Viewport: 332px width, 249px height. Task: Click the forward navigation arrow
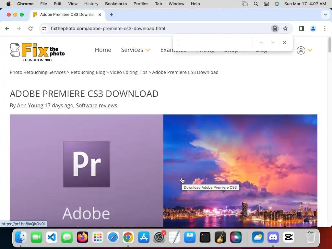coord(19,29)
